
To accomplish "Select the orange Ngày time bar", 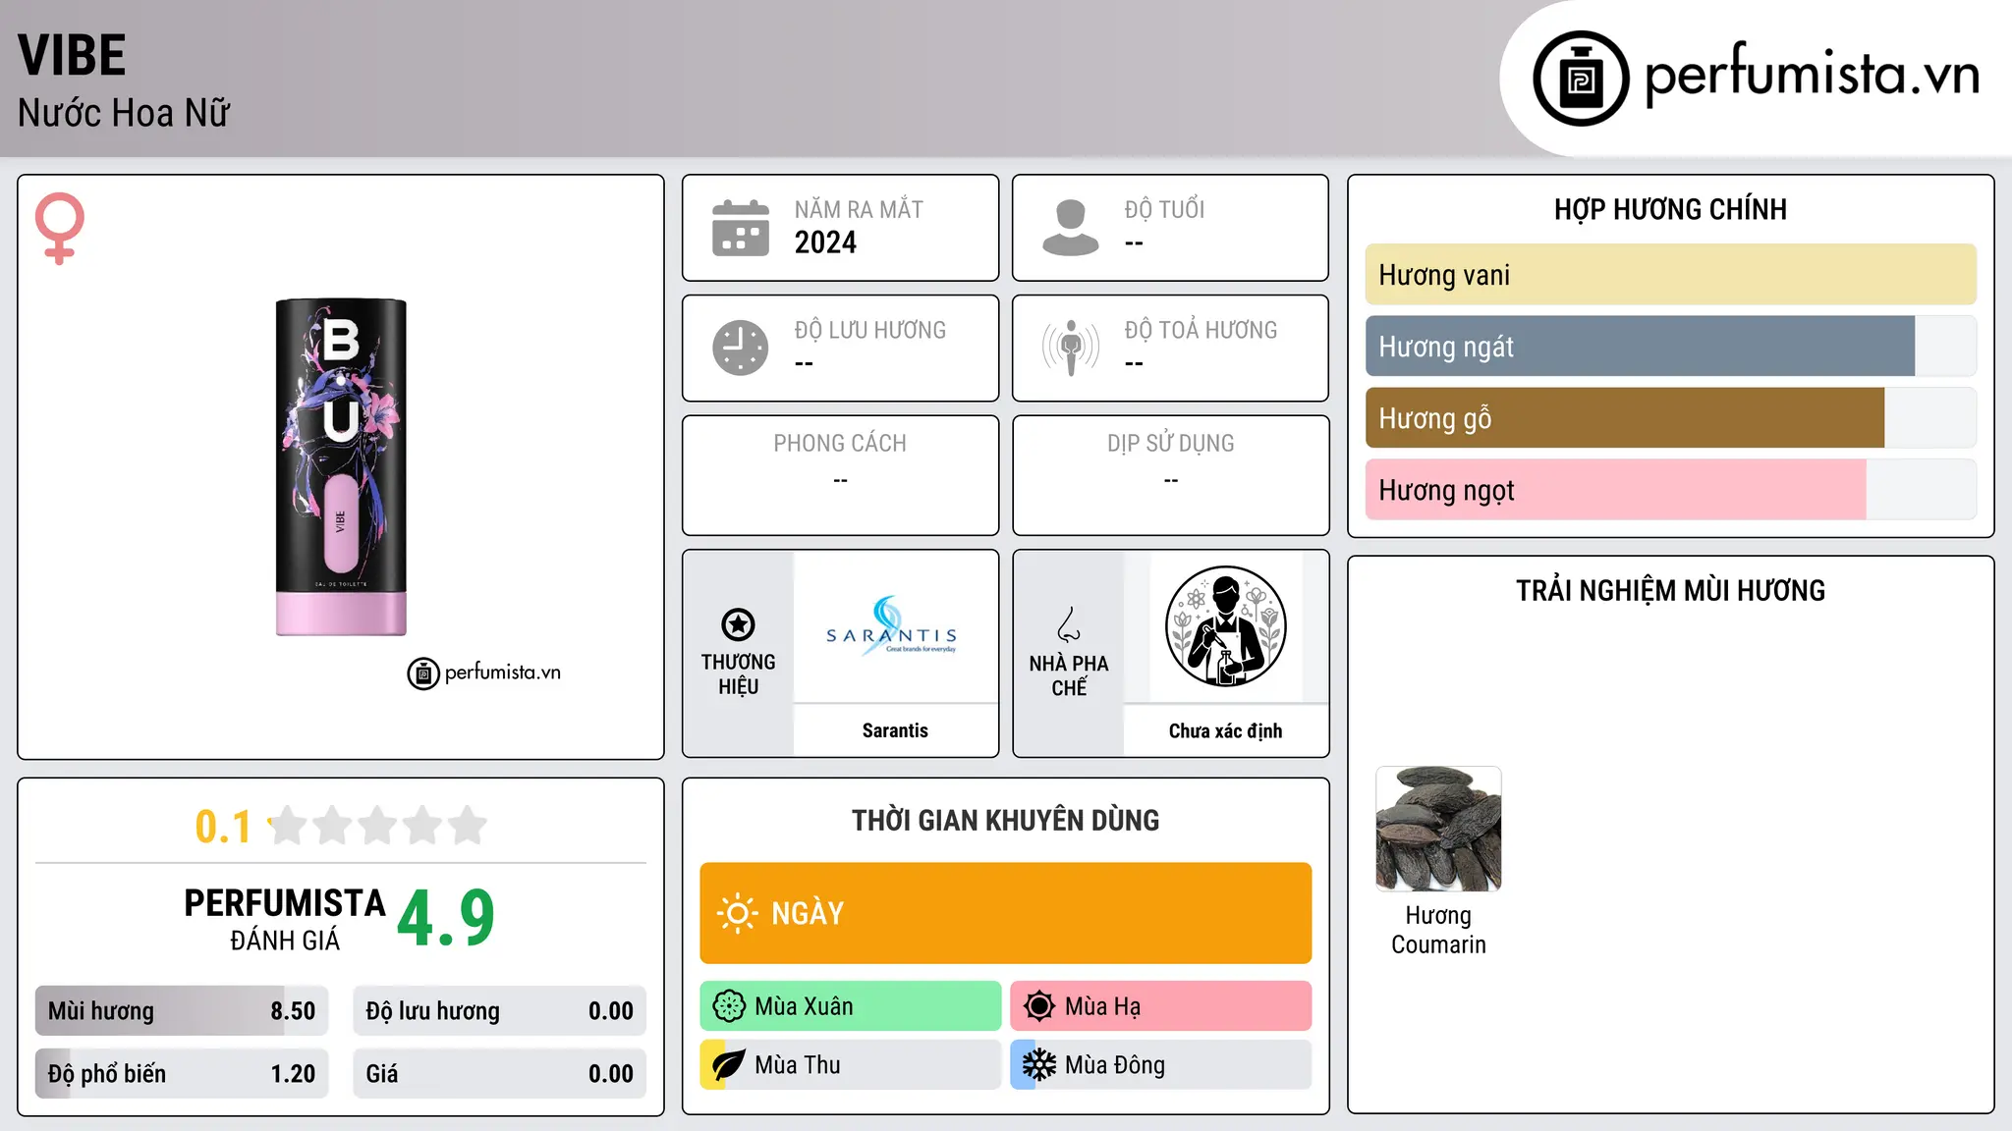I will pos(1006,913).
